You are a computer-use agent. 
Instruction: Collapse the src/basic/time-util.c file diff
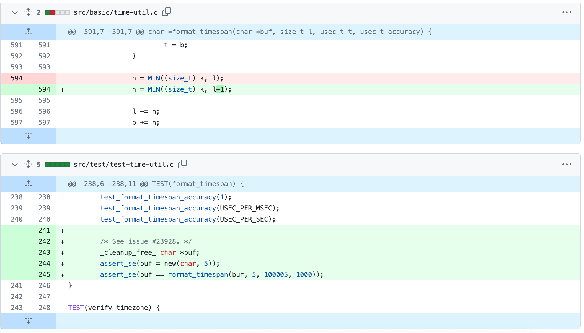(15, 12)
